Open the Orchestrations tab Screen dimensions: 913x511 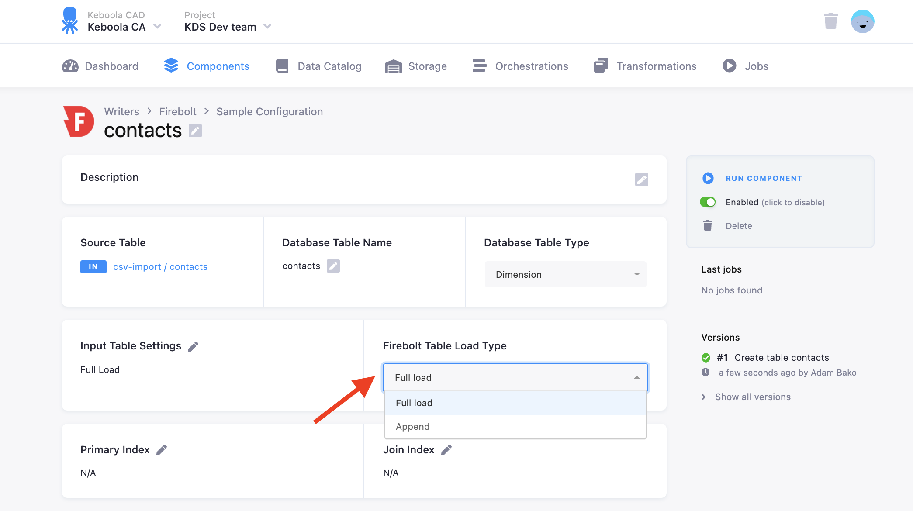coord(520,66)
